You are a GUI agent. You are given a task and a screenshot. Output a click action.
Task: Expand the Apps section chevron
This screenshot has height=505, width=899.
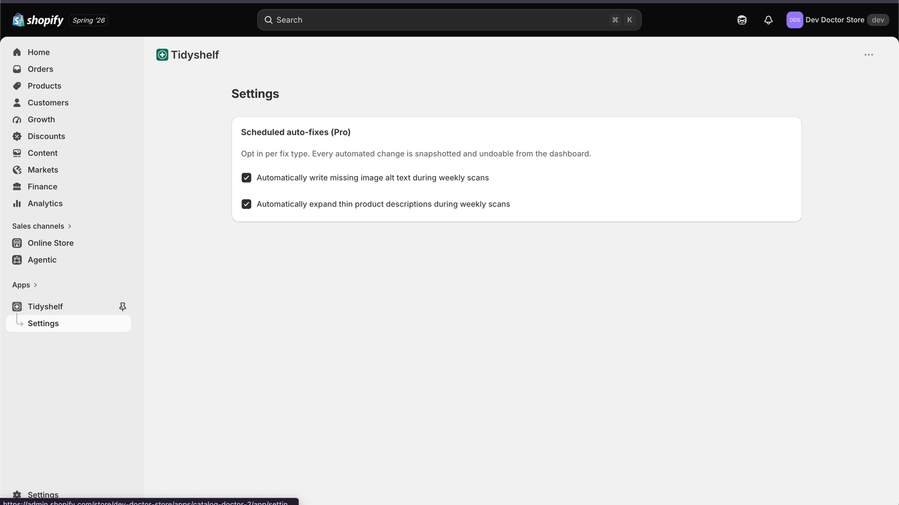click(35, 285)
